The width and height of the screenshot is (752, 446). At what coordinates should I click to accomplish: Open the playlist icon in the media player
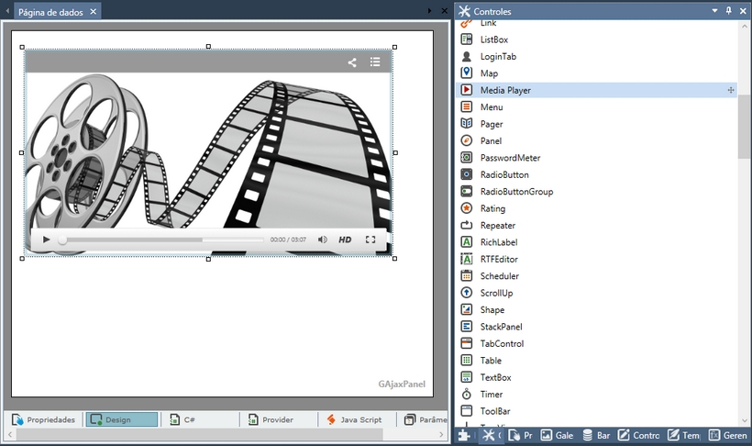[x=375, y=62]
